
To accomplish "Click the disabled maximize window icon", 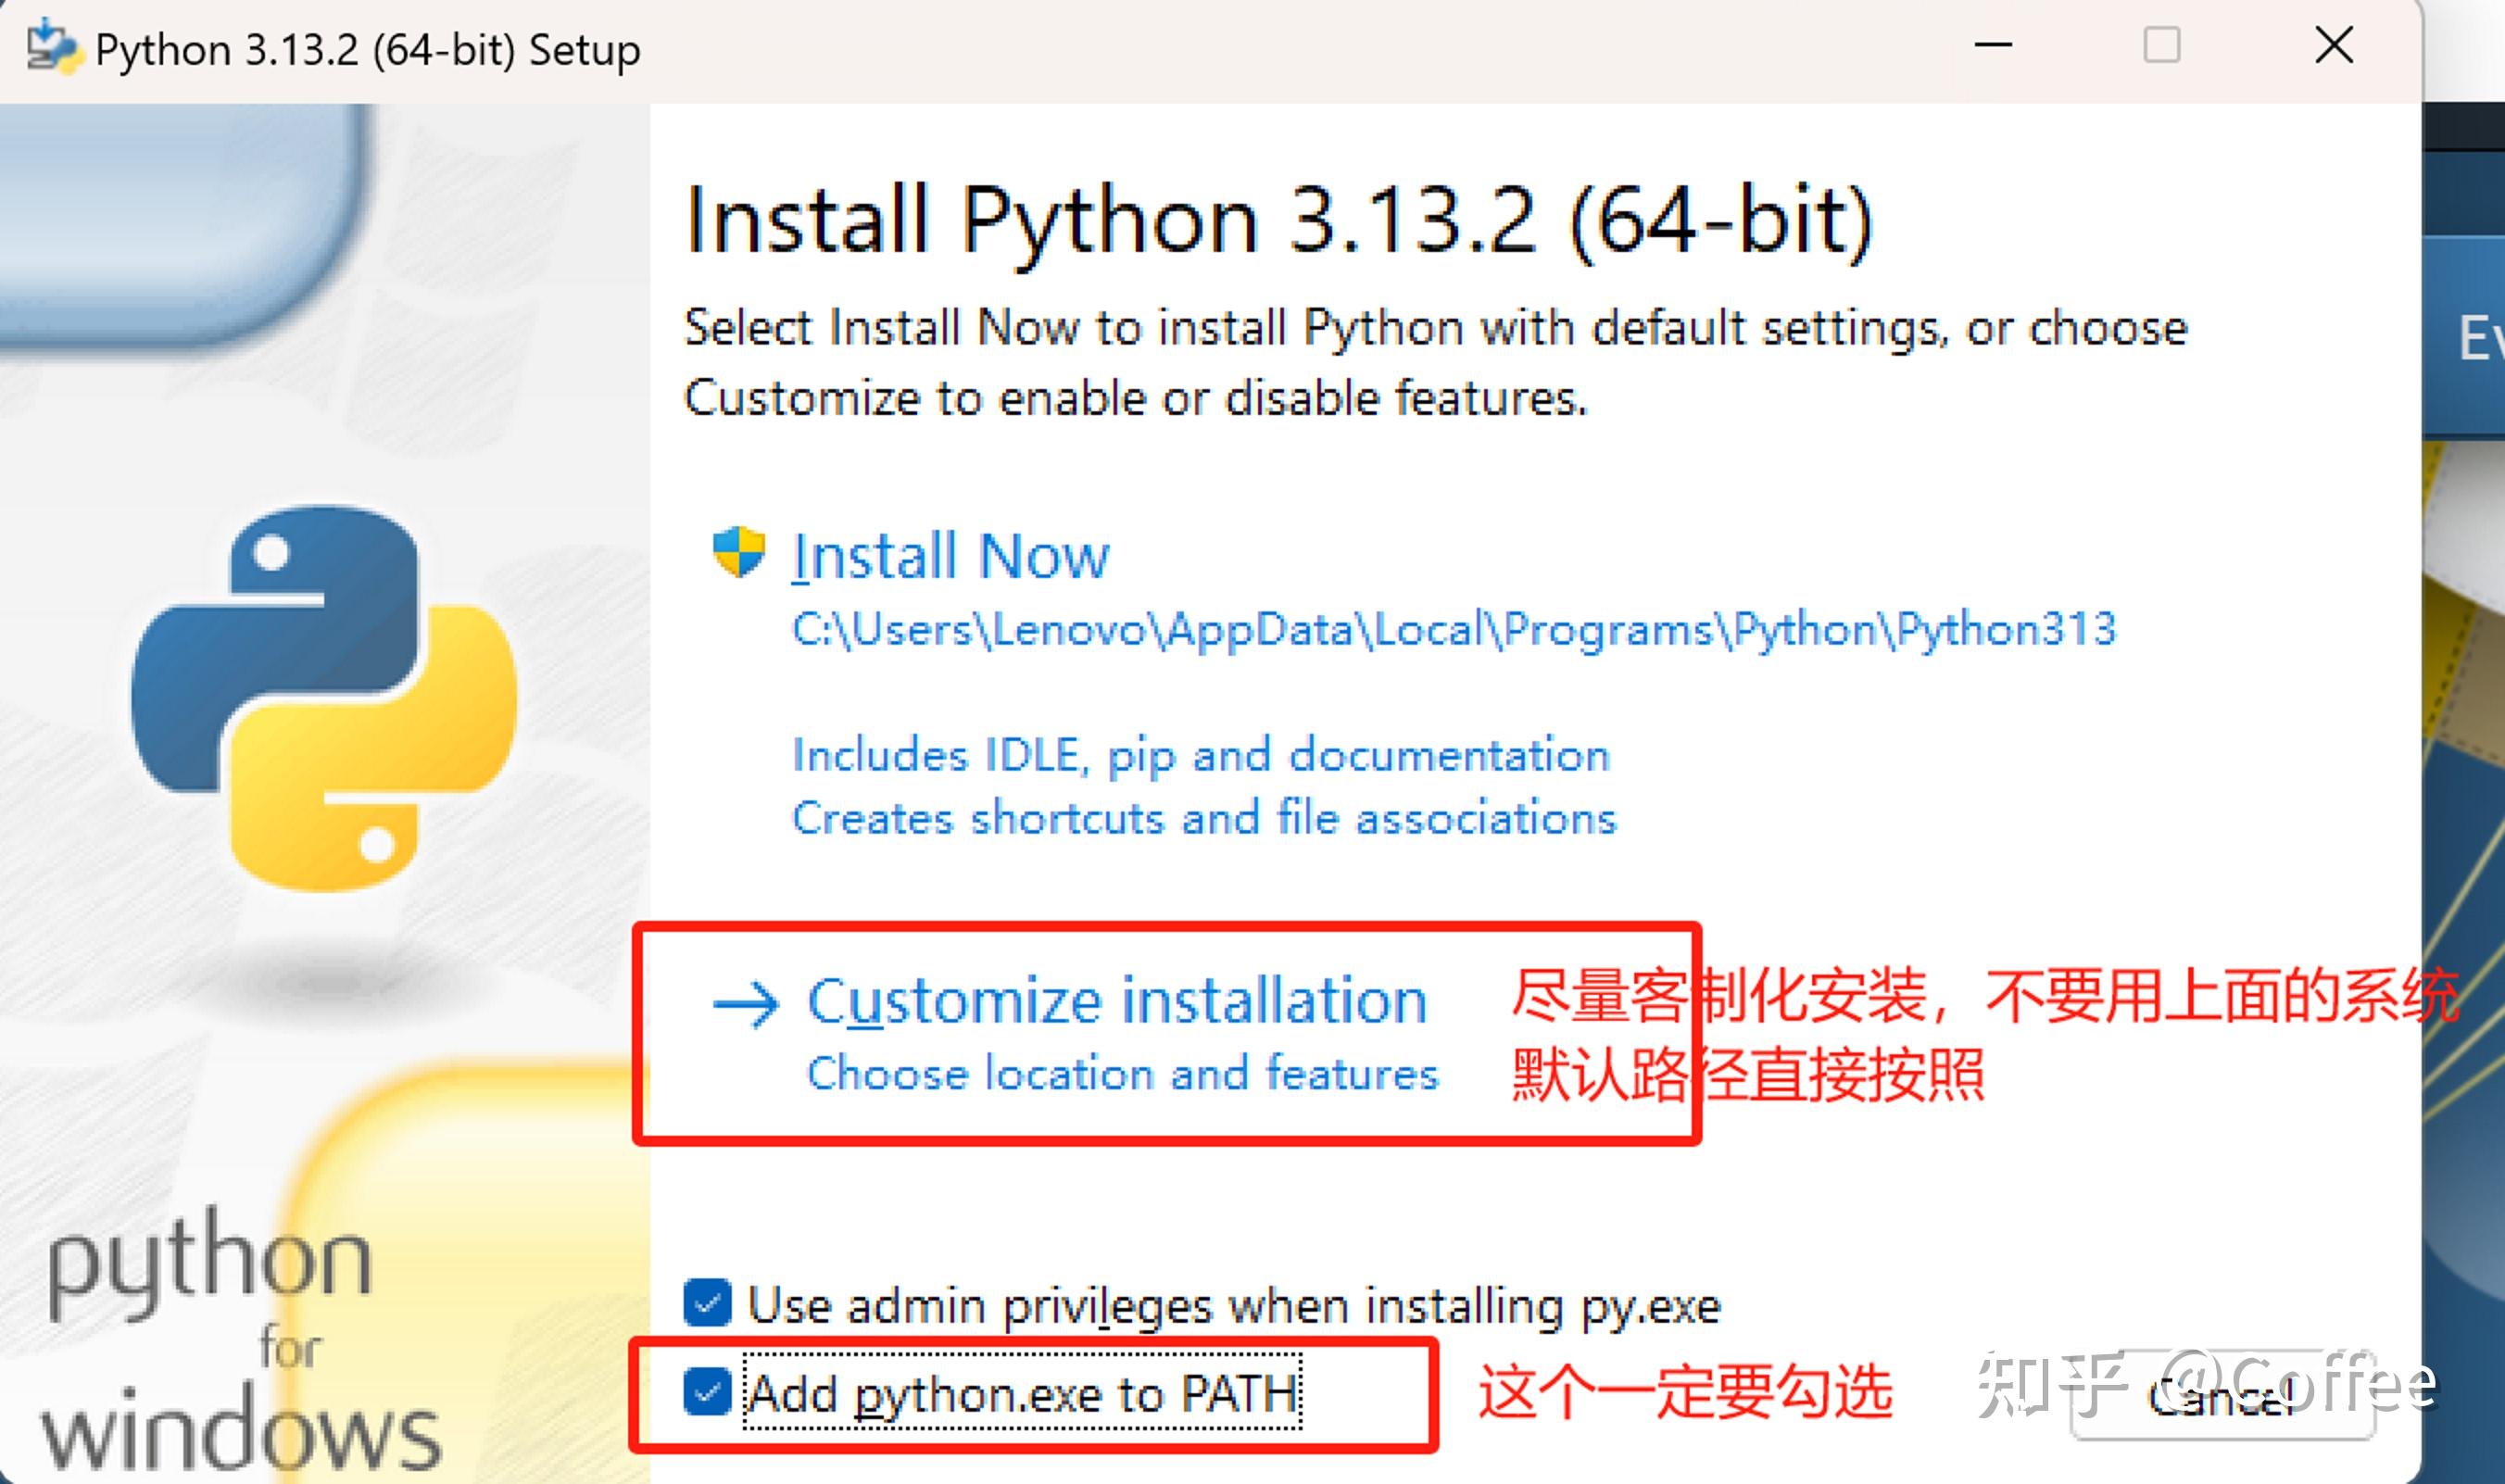I will 2162,45.
